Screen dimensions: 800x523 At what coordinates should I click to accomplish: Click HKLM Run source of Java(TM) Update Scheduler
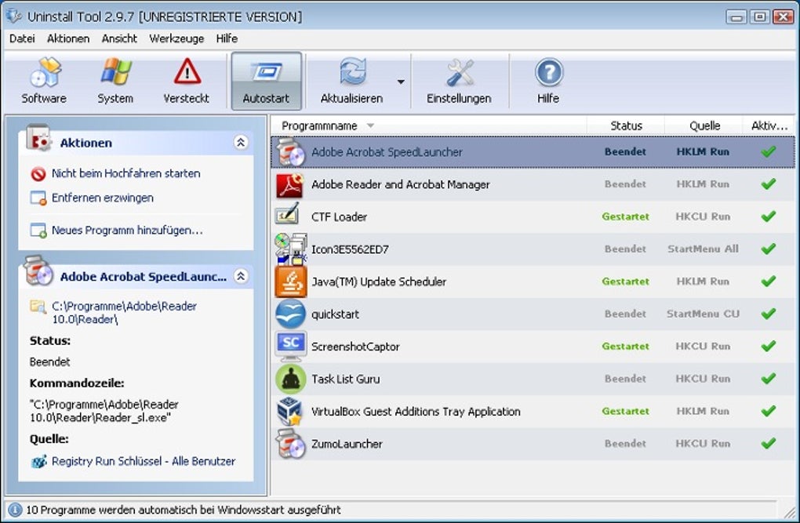(703, 281)
